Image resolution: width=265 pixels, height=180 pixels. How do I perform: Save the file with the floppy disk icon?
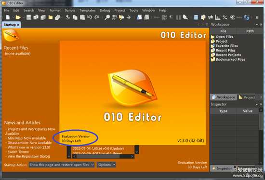pyautogui.click(x=29, y=17)
